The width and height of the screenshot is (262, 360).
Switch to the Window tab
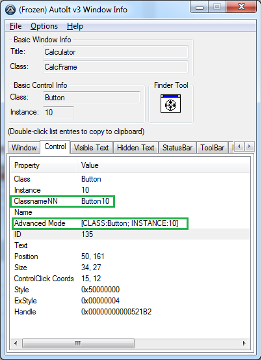click(24, 148)
